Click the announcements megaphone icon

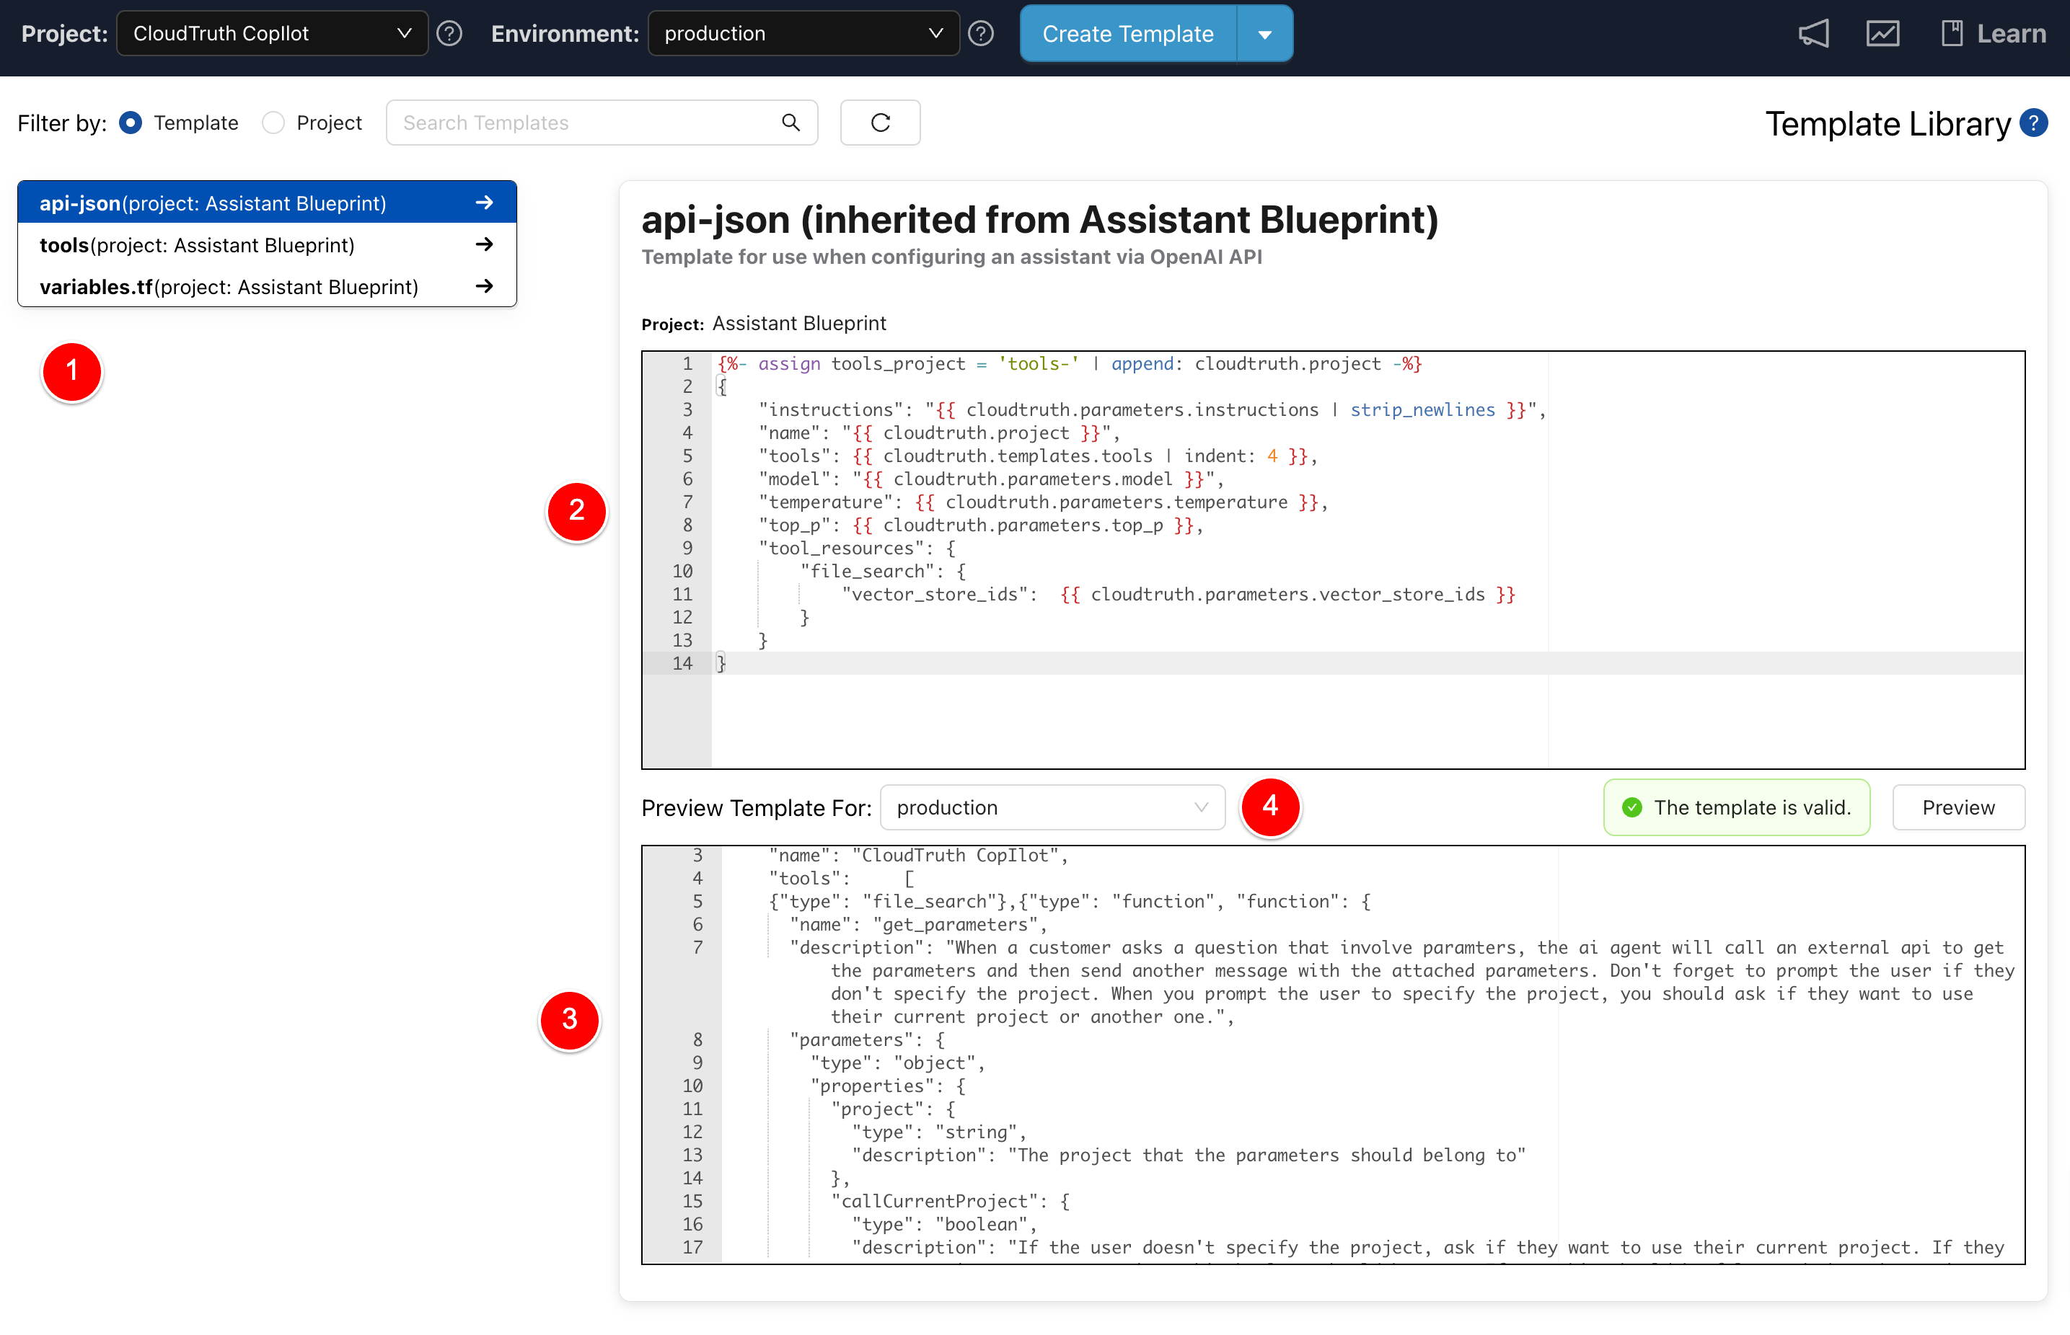pos(1813,34)
